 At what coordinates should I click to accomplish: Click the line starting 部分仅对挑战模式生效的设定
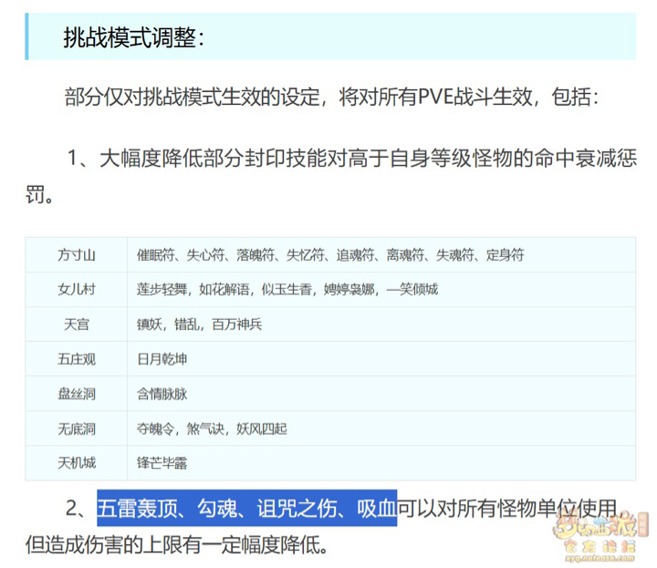point(331,98)
